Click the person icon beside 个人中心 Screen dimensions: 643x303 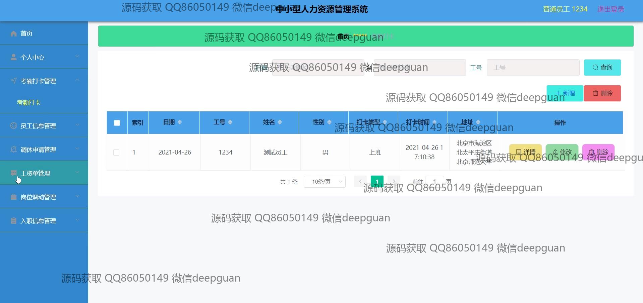tap(13, 57)
